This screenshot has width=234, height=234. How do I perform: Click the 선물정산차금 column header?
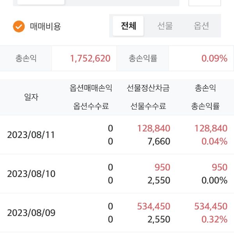(148, 88)
